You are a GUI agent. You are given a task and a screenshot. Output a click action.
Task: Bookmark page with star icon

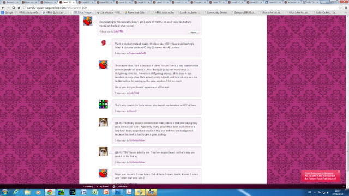tap(340, 8)
